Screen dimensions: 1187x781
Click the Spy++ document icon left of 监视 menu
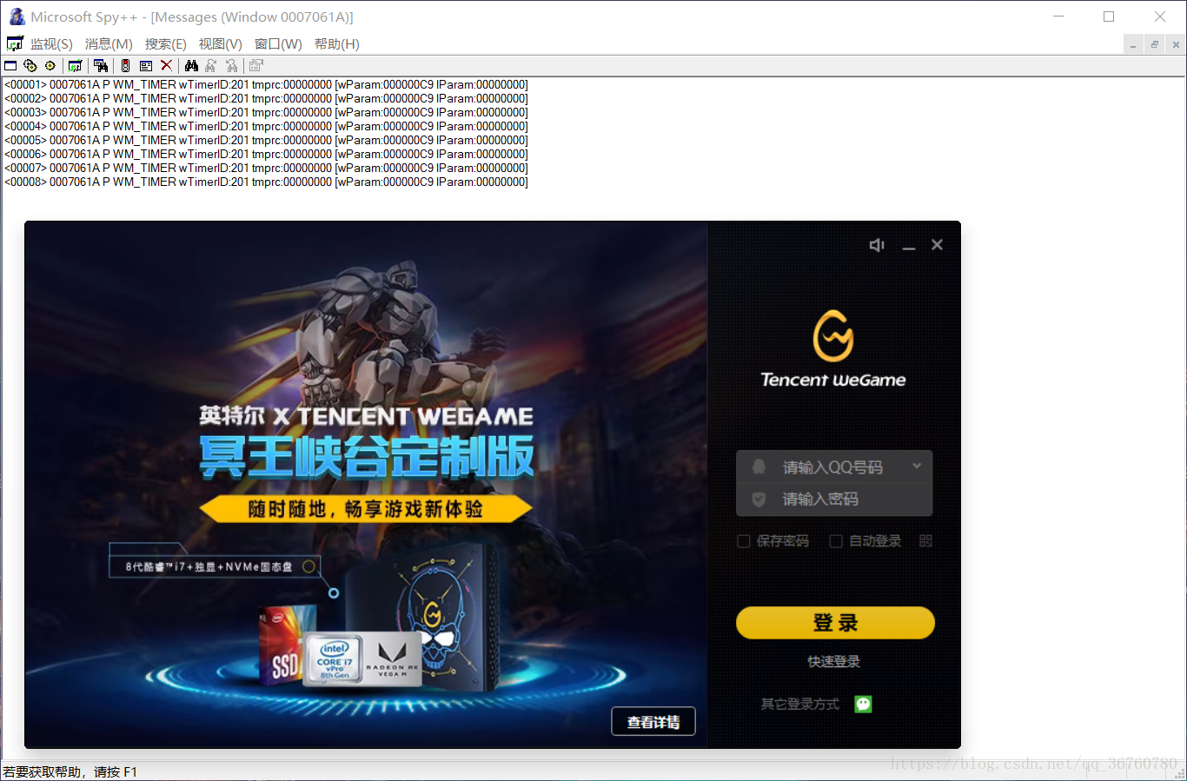[15, 43]
